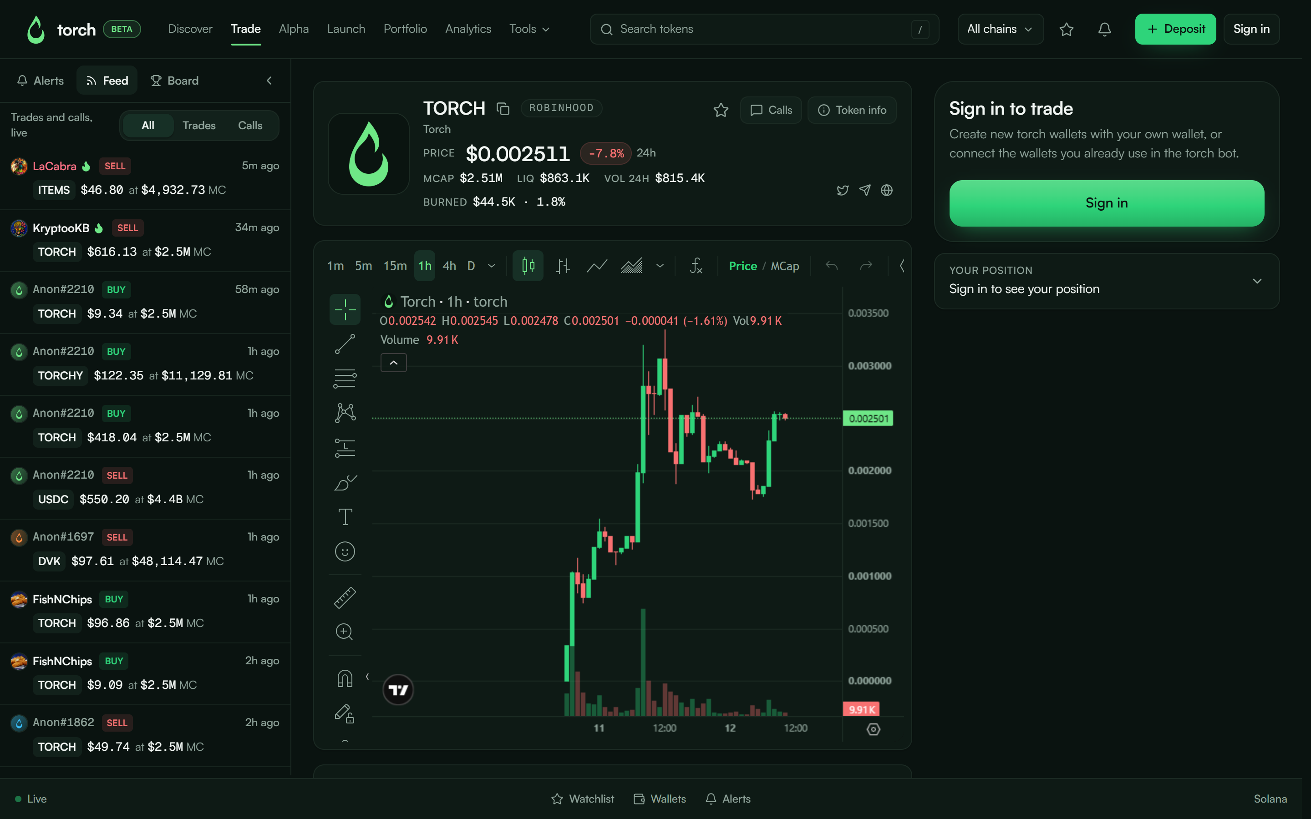
Task: Select the text annotation tool
Action: pos(345,517)
